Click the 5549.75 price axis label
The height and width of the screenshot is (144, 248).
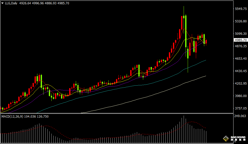(x=241, y=9)
